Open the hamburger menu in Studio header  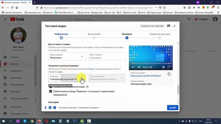pos(5,19)
